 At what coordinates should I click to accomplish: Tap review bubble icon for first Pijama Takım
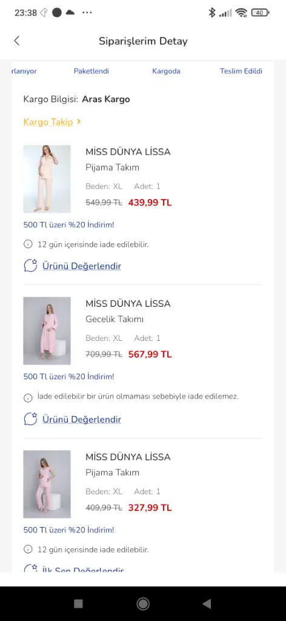point(30,266)
